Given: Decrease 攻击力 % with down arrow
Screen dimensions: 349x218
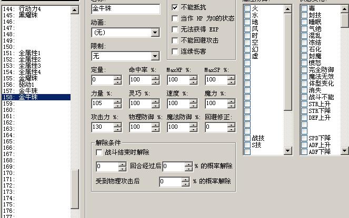Looking at the screenshot, I should click(117, 129).
